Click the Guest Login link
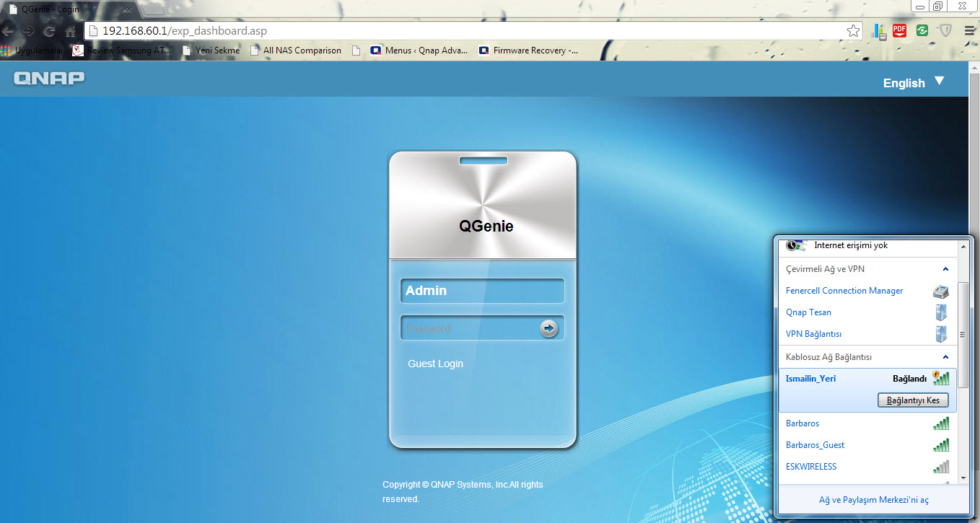Viewport: 980px width, 523px height. [435, 364]
